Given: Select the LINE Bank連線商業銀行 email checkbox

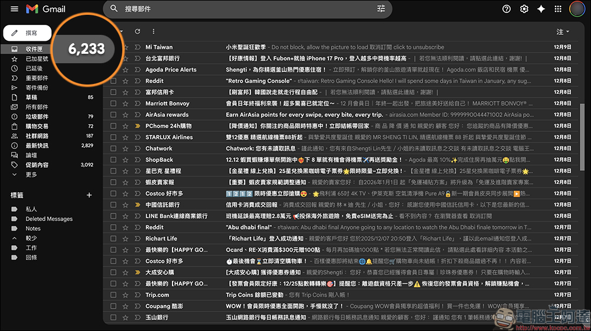Looking at the screenshot, I should 113,216.
